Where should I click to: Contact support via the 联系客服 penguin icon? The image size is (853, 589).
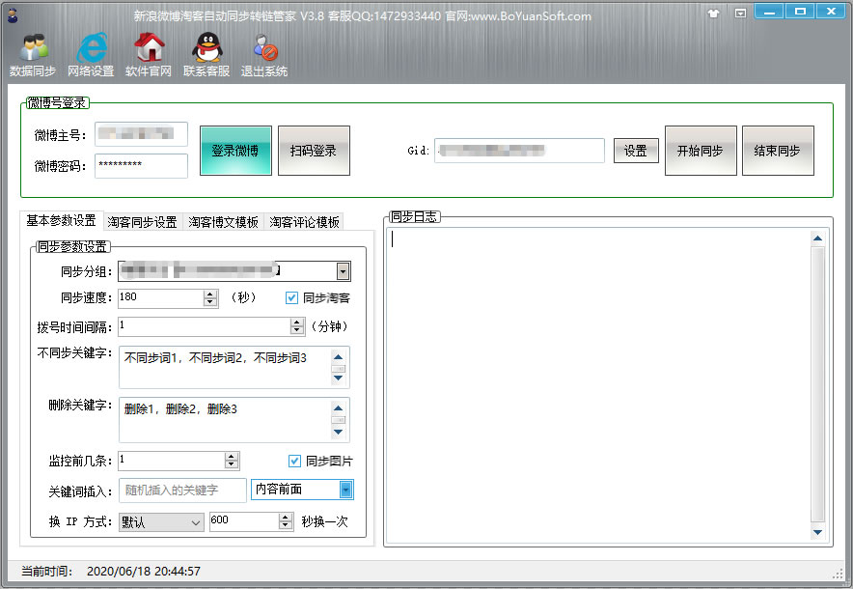click(x=206, y=55)
